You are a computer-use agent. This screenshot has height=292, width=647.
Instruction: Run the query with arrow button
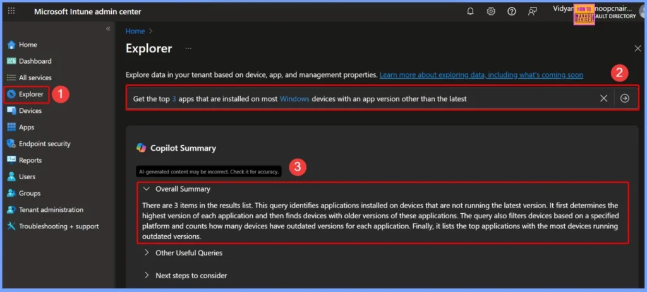(625, 98)
